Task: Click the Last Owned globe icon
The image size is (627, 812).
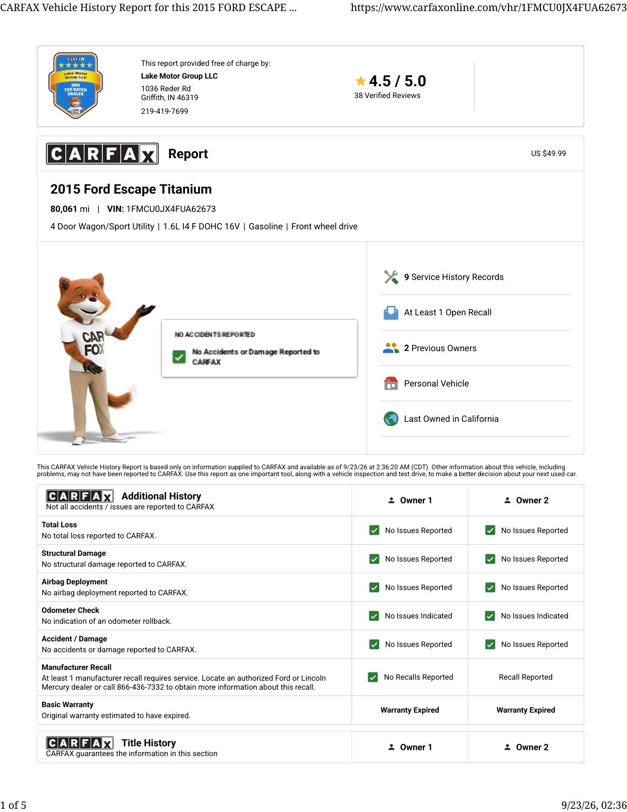Action: click(391, 419)
